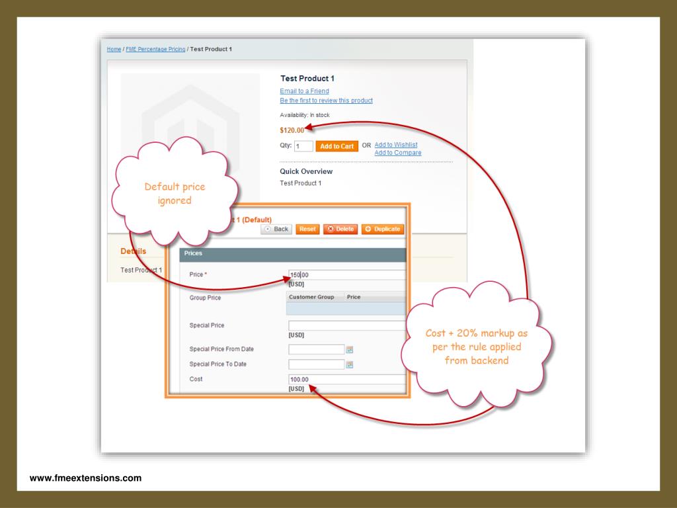Open the FME Percentage Pricing breadcrumb
Image resolution: width=677 pixels, height=508 pixels.
point(155,49)
